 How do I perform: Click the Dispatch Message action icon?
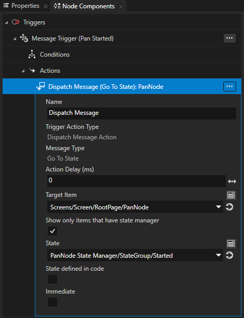[x=40, y=86]
